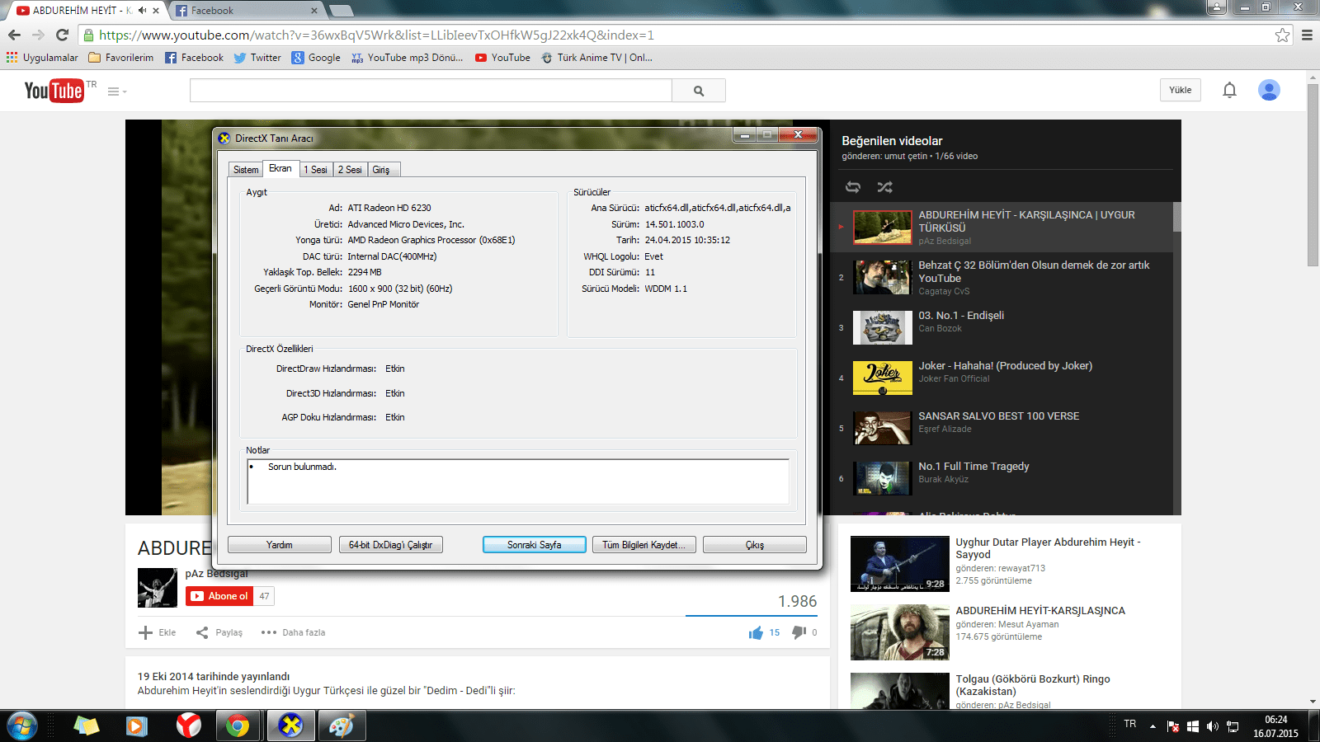Open the Ekle add-to menu
Image resolution: width=1320 pixels, height=742 pixels.
157,632
